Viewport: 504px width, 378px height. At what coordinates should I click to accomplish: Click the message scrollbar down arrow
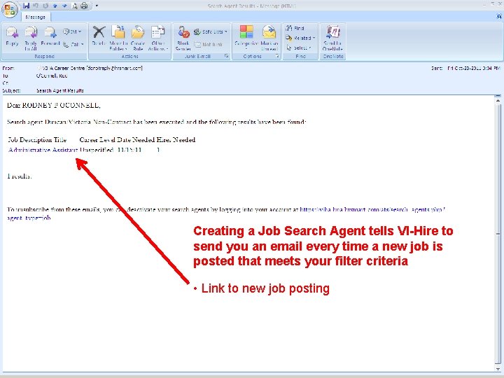pos(498,368)
